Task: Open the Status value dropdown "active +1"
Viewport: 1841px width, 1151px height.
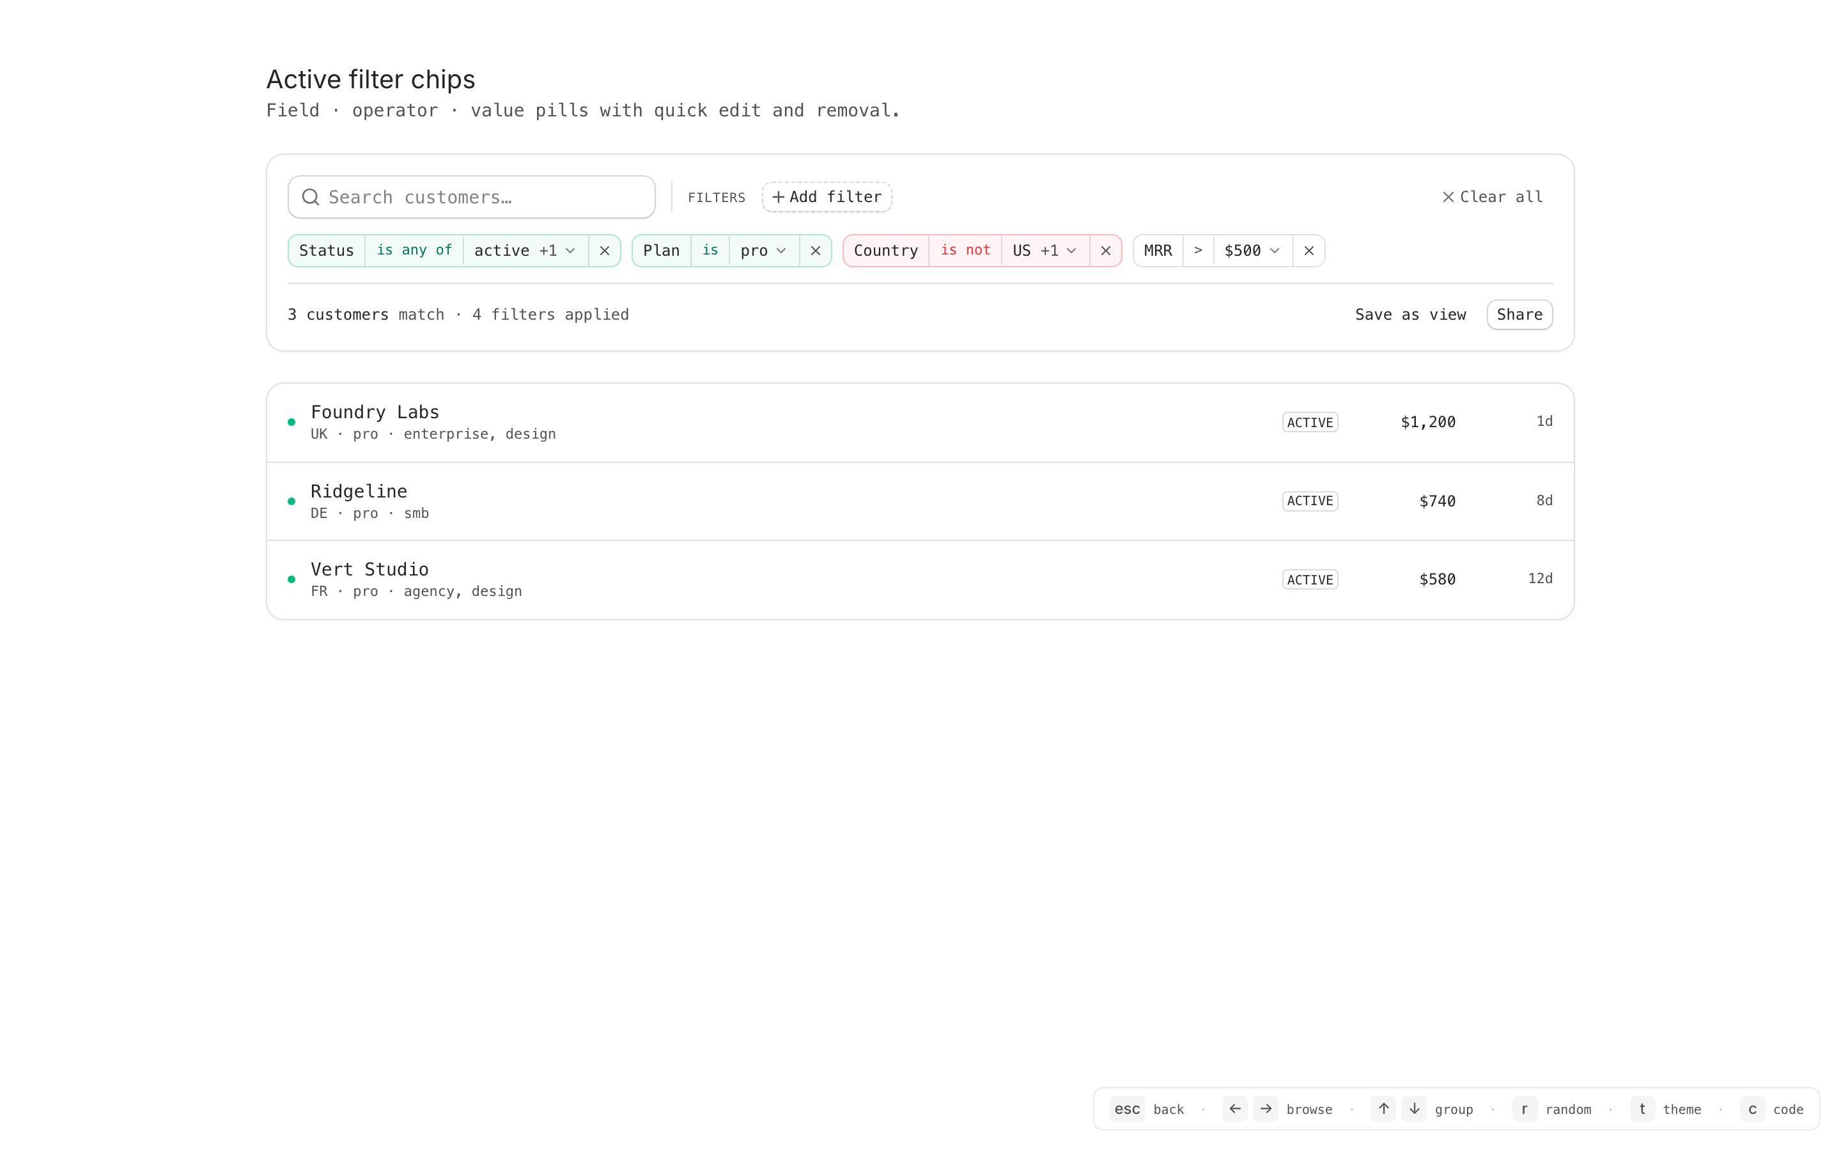Action: 525,251
